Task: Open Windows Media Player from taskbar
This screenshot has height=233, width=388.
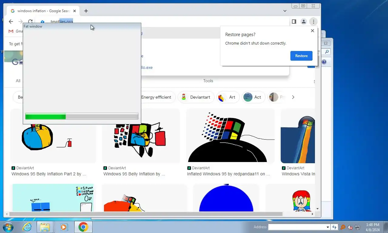Action: click(64, 227)
